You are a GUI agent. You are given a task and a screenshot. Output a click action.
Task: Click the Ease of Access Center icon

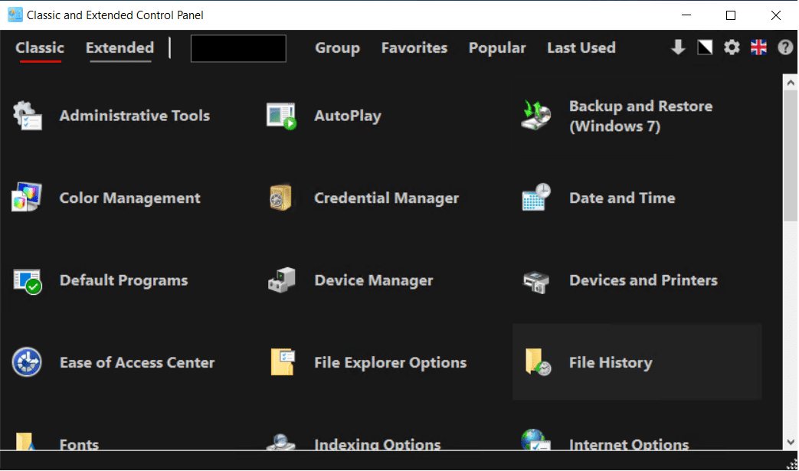point(28,362)
